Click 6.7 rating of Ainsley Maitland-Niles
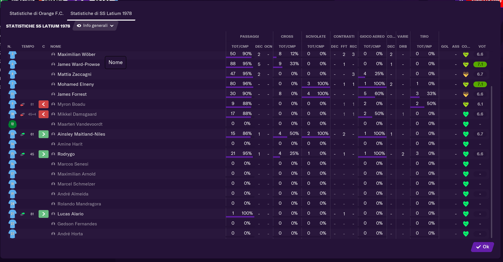Image resolution: width=503 pixels, height=262 pixels. 480,134
